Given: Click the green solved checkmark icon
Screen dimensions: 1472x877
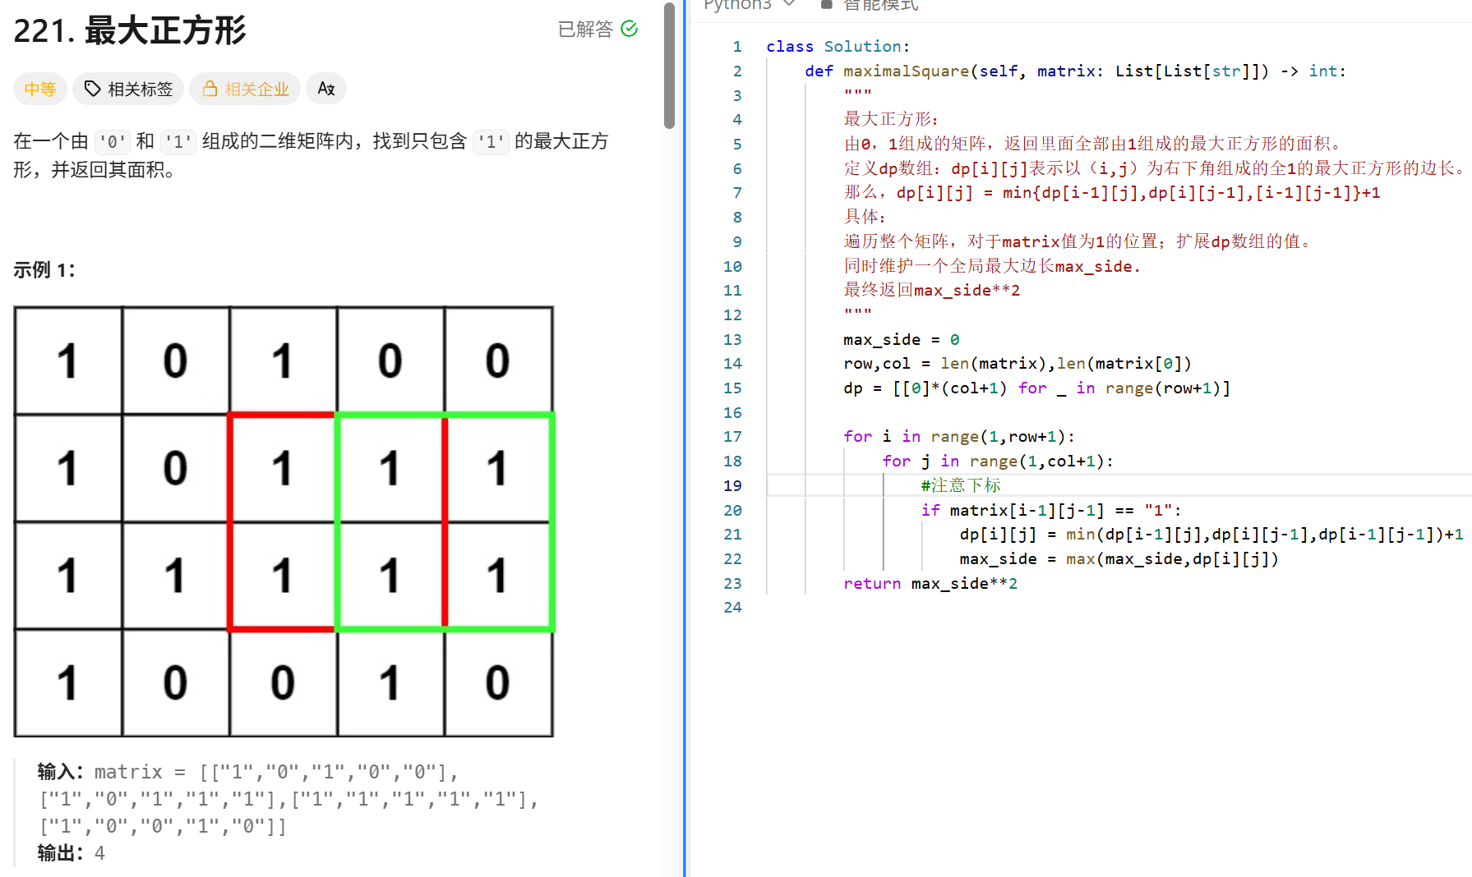Looking at the screenshot, I should click(x=630, y=29).
